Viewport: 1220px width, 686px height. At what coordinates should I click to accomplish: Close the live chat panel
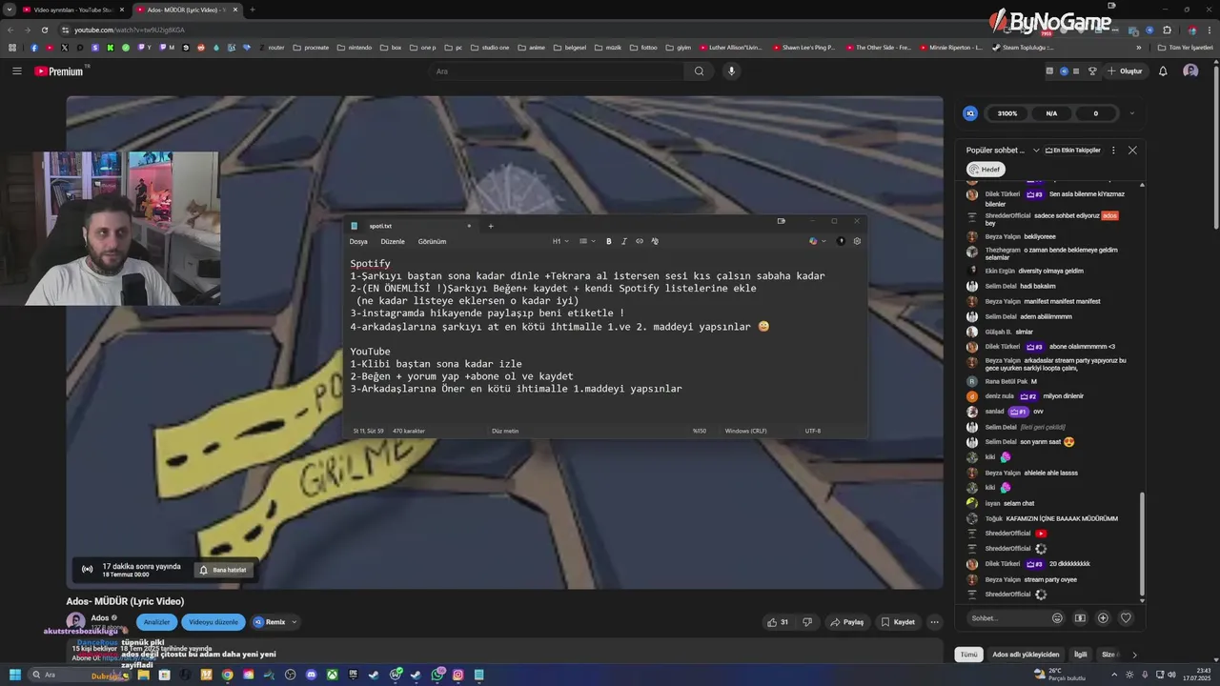click(1132, 151)
